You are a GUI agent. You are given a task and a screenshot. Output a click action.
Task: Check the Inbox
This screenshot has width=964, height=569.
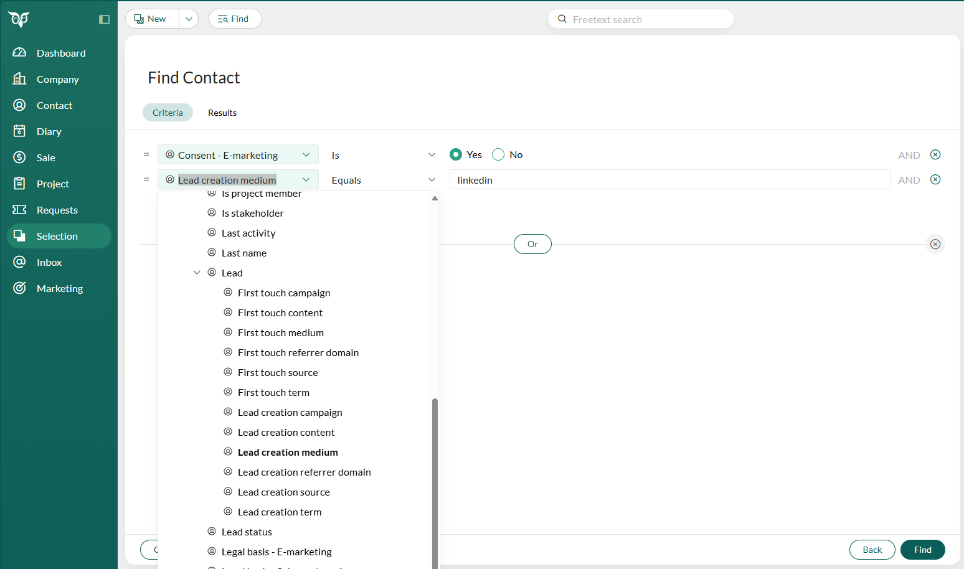point(49,262)
